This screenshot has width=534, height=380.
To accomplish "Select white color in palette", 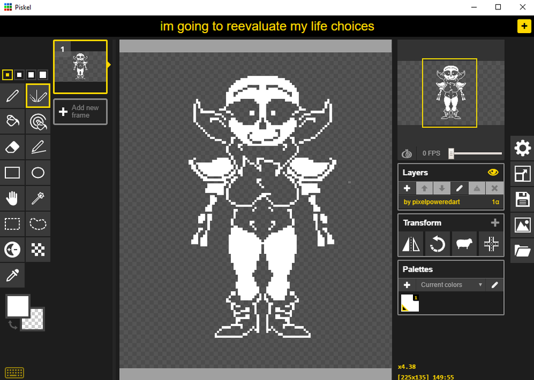I will (x=409, y=303).
